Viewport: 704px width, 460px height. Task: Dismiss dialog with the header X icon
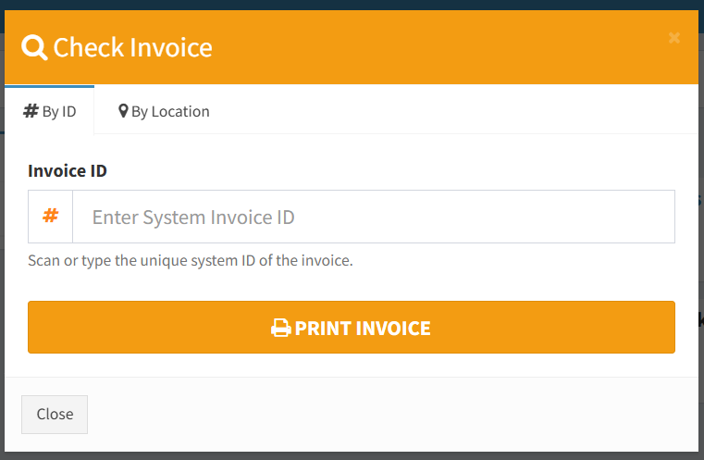(x=673, y=38)
